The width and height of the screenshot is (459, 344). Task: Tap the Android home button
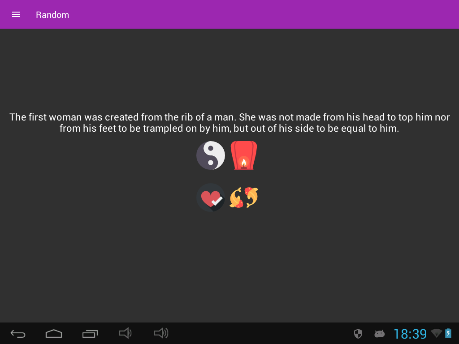54,333
